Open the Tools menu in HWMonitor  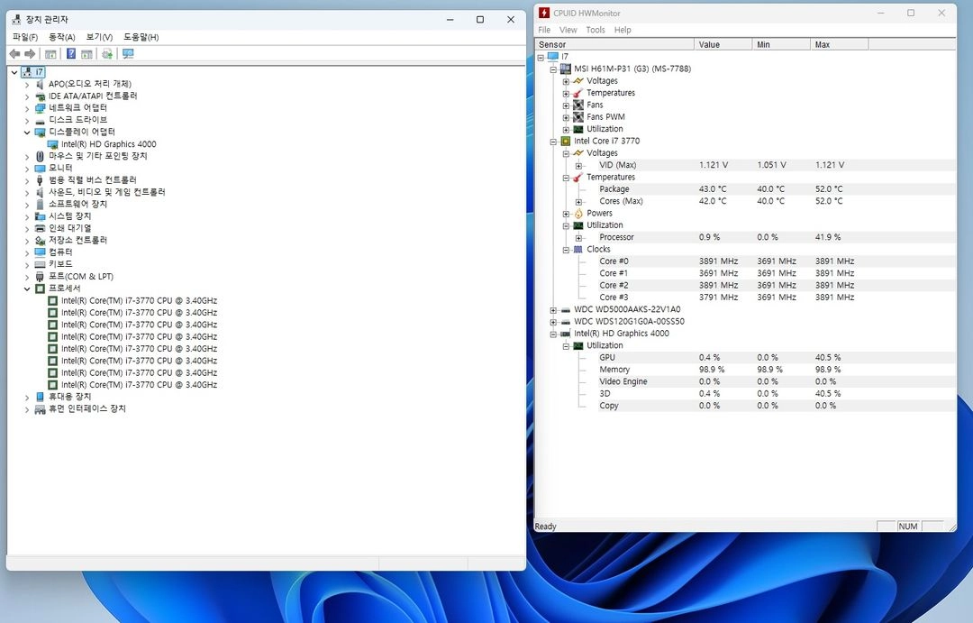pos(596,30)
